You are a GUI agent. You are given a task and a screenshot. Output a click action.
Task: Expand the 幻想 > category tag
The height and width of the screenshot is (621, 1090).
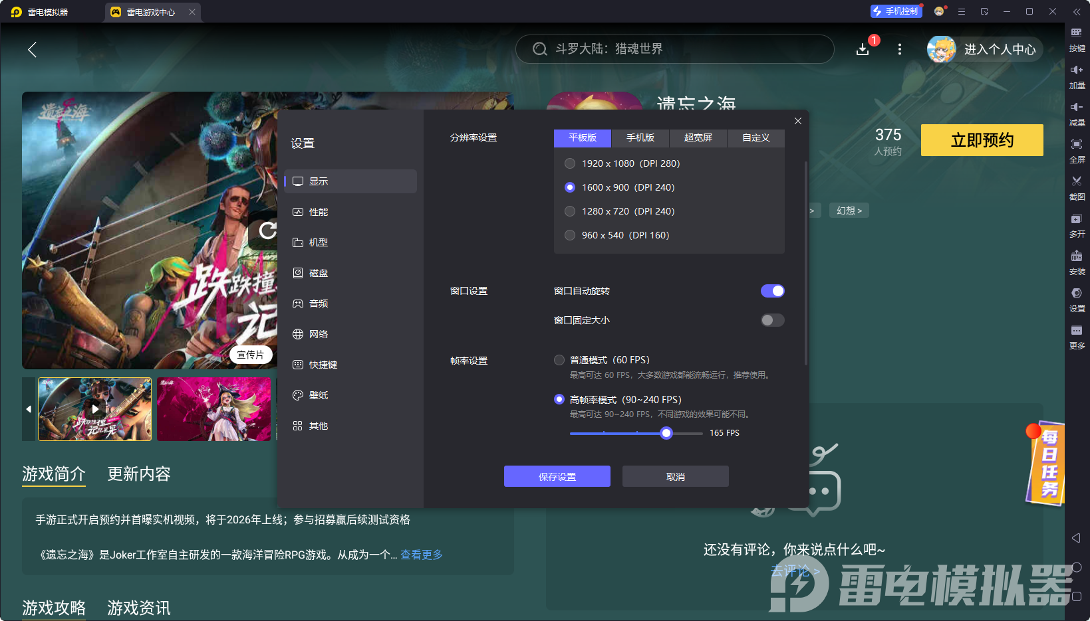[x=849, y=211]
